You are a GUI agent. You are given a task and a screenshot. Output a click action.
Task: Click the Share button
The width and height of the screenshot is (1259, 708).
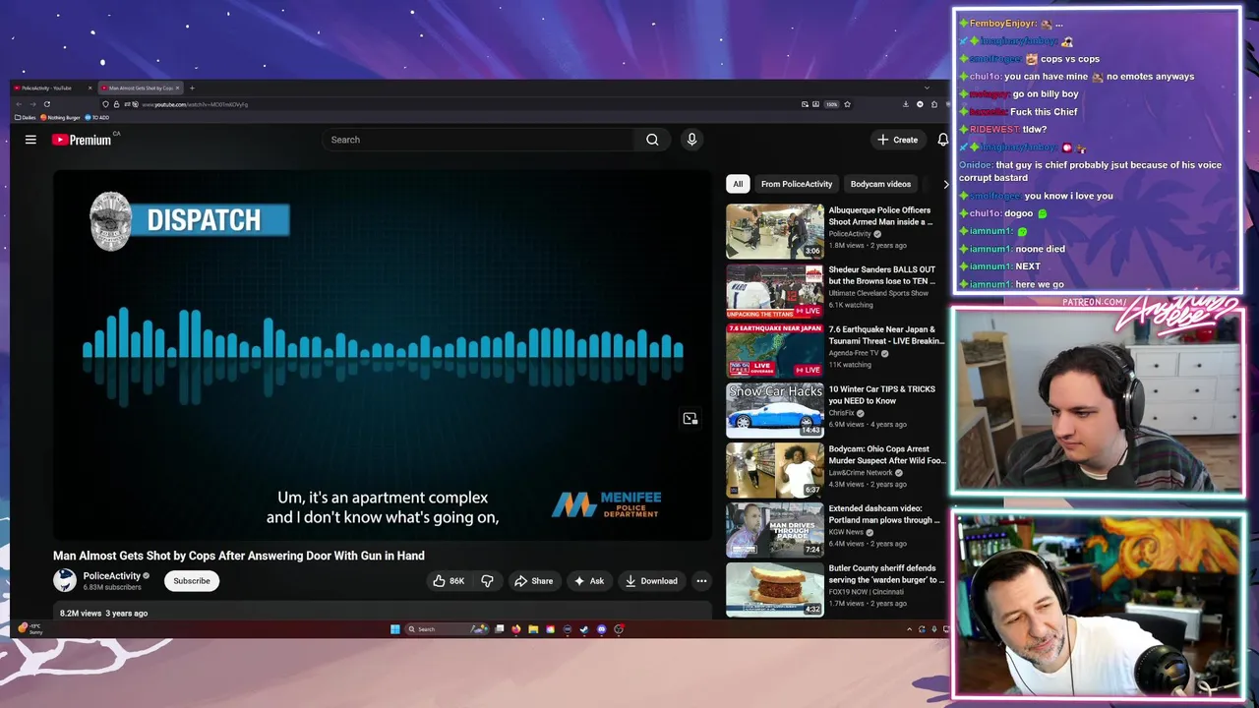tap(533, 581)
